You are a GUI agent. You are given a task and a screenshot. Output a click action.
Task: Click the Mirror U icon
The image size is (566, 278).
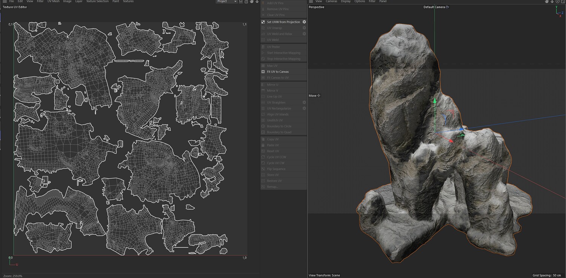point(263,85)
